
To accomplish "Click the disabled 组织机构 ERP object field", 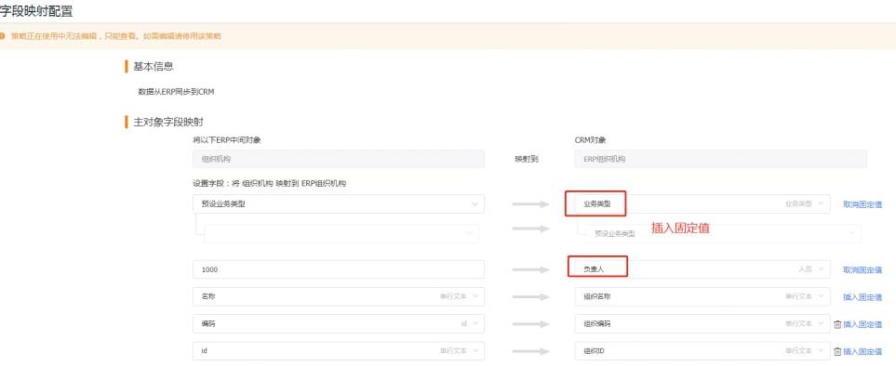I will tap(339, 159).
